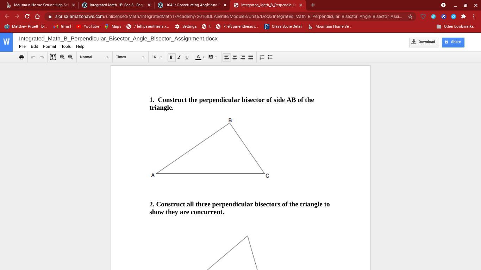Click the shield extension icon
Viewport: 481px width, 270px height.
(x=423, y=17)
